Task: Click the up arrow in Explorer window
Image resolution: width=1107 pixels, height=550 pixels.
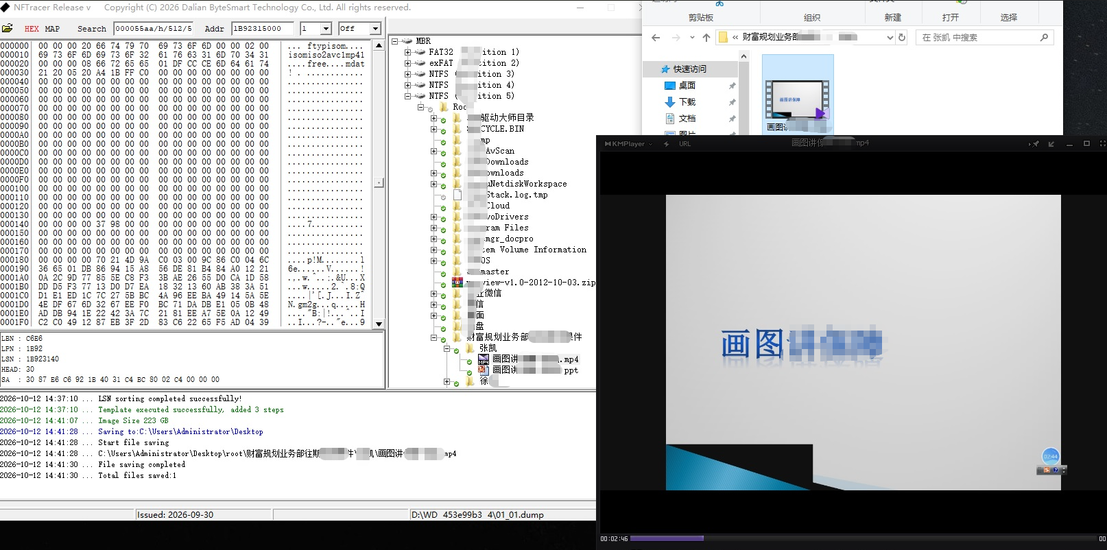Action: [x=706, y=38]
